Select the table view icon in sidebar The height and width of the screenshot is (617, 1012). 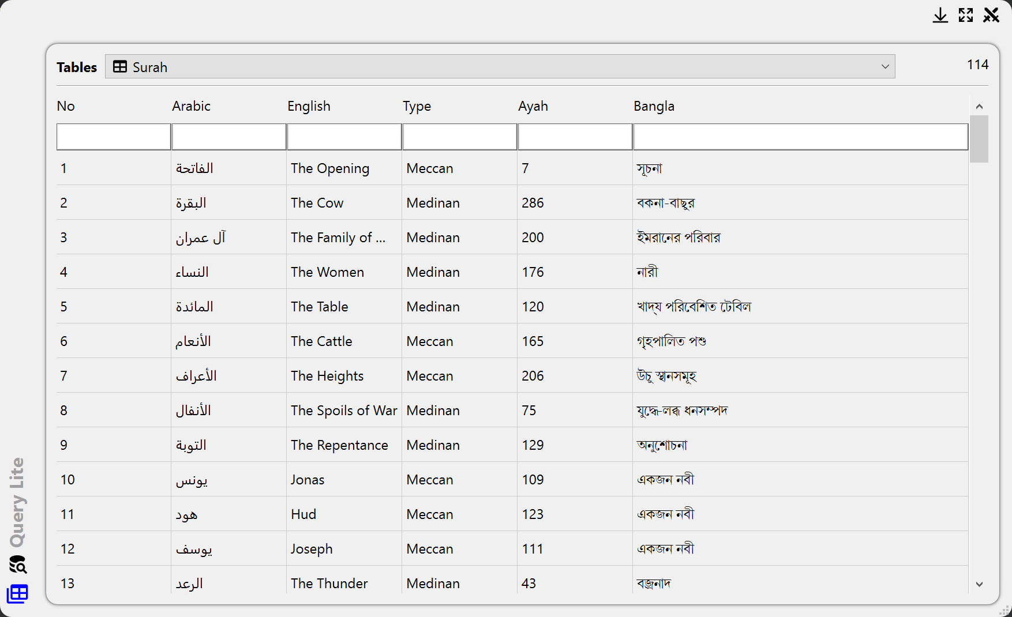coord(17,593)
